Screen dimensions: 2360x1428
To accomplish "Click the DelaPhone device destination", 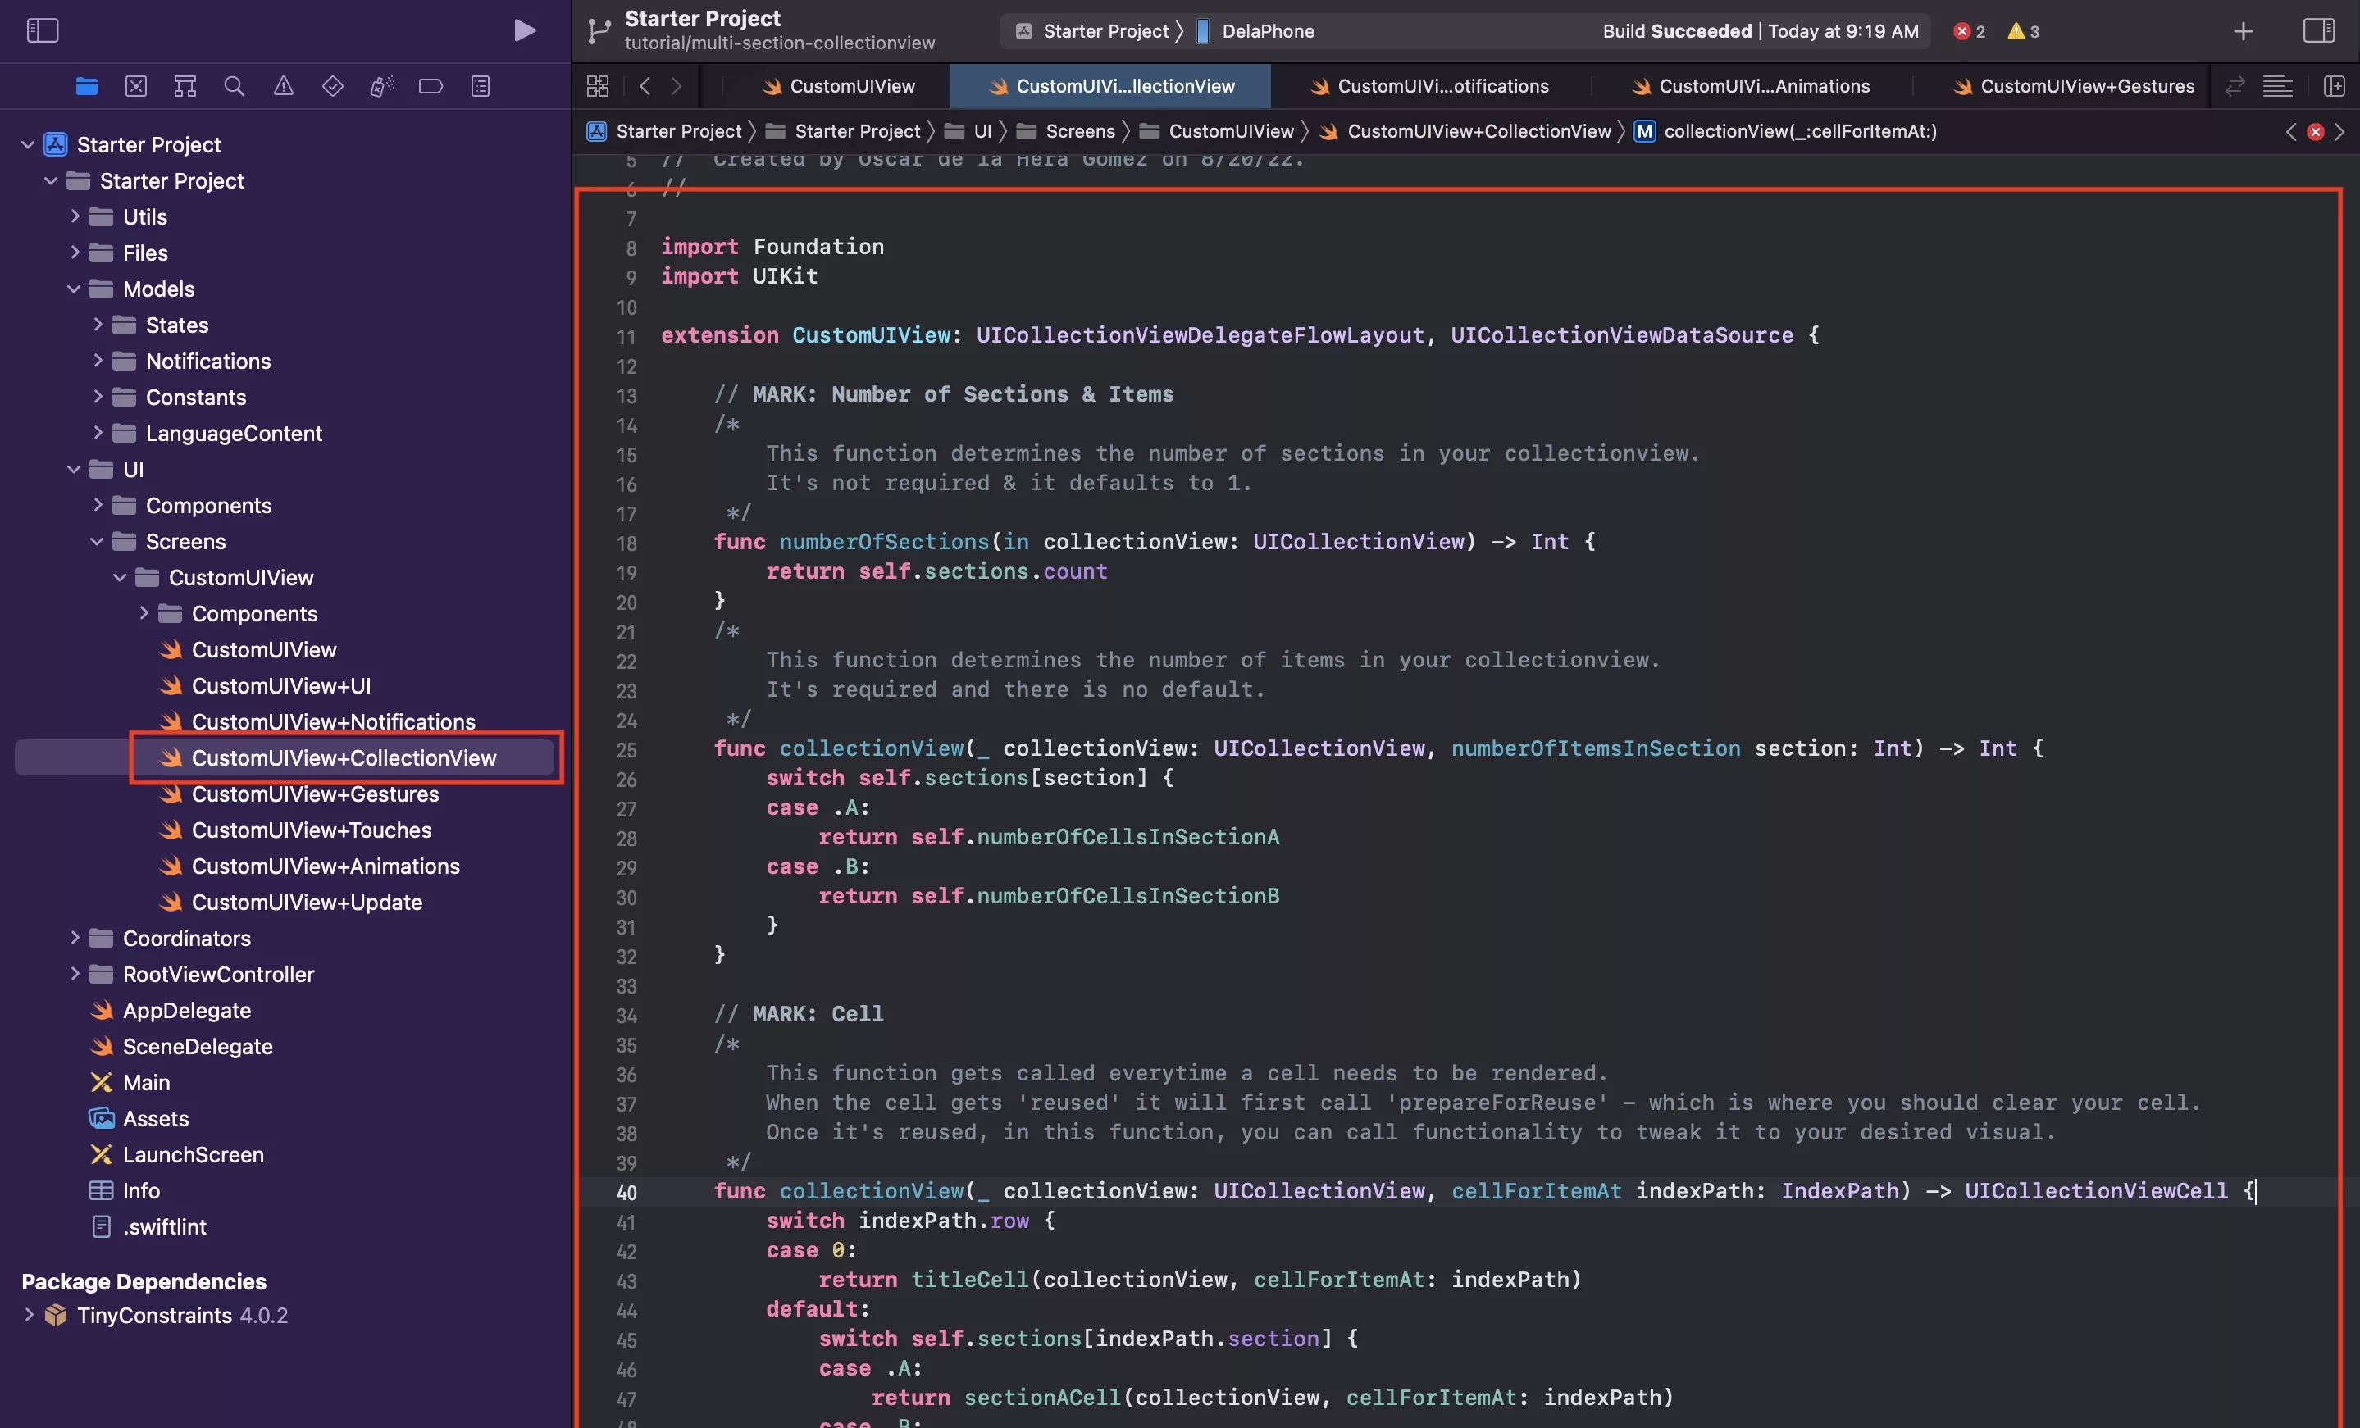I will [x=1267, y=30].
